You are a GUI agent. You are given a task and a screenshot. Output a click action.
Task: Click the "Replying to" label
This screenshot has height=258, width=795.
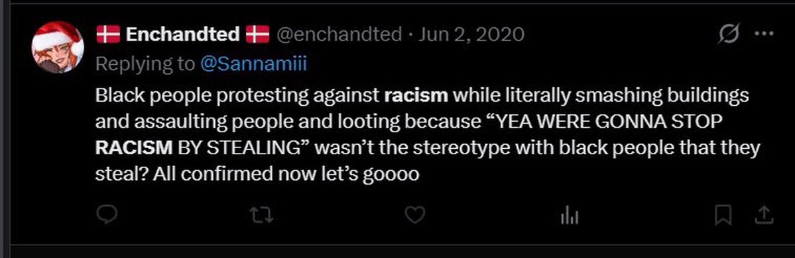145,64
